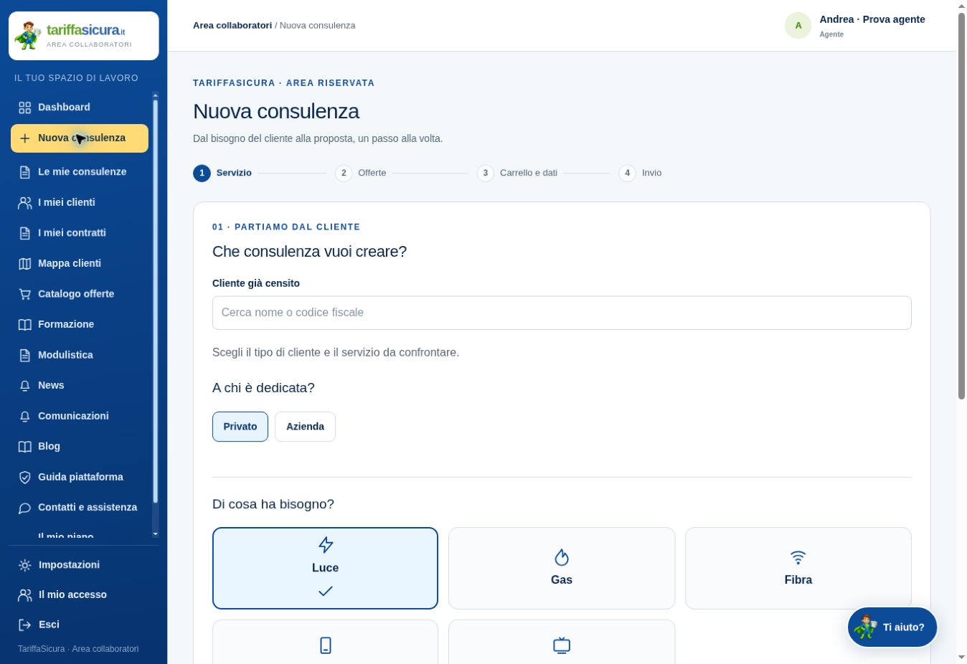The width and height of the screenshot is (967, 664).
Task: Click the Guida piattaforma shield icon
Action: [25, 478]
